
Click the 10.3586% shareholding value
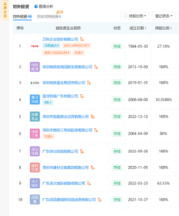coord(164,99)
